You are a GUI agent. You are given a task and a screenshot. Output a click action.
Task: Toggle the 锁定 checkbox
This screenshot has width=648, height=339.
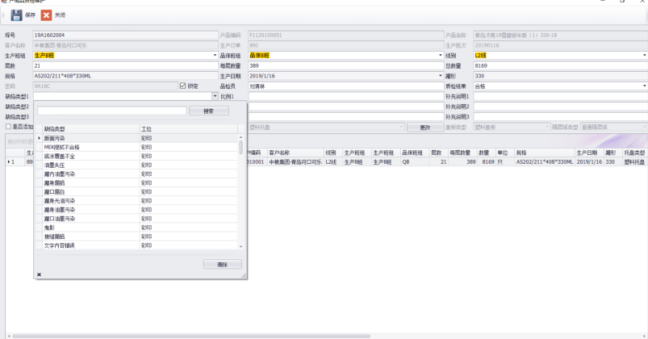183,86
